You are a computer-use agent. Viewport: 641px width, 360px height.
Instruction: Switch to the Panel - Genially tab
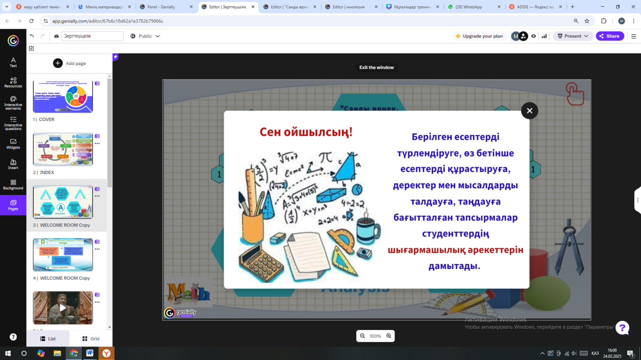click(x=166, y=7)
